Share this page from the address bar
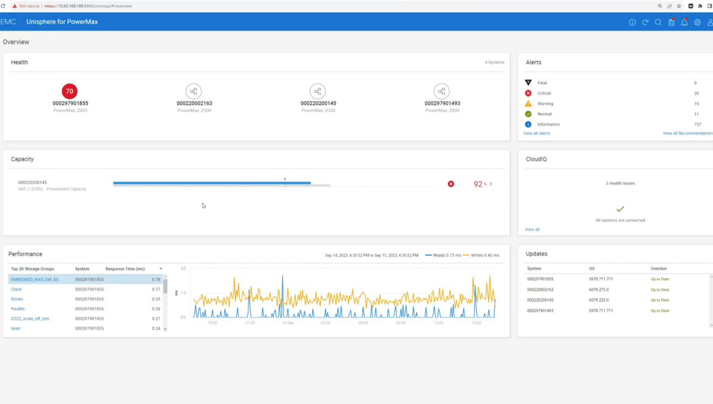The image size is (713, 404). (669, 6)
